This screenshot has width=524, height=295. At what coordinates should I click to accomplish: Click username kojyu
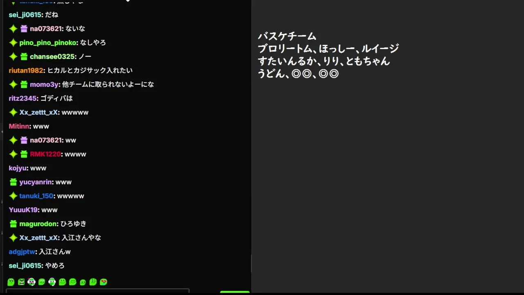[x=18, y=168]
